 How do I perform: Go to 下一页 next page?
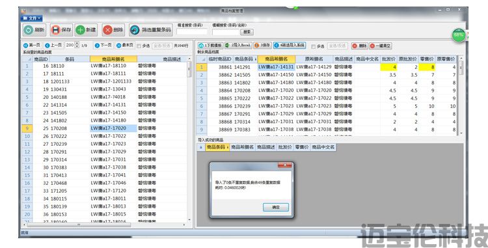103,46
